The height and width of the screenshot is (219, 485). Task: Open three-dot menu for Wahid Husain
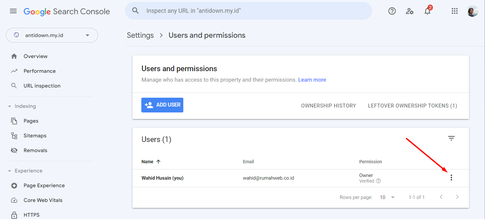[x=451, y=178]
